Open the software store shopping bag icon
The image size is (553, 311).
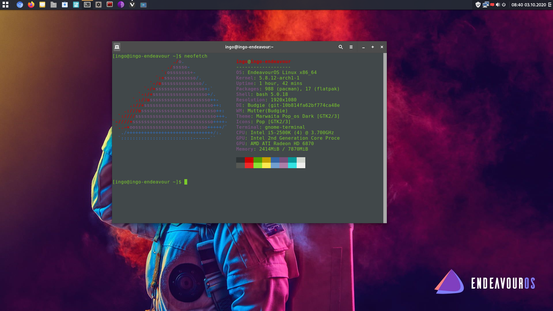pos(65,5)
